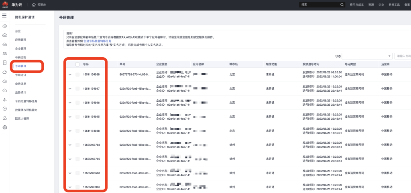Screen dimensions: 411x193
Task: Open the hamburger menu in the left rail
Action: pyautogui.click(x=4, y=16)
